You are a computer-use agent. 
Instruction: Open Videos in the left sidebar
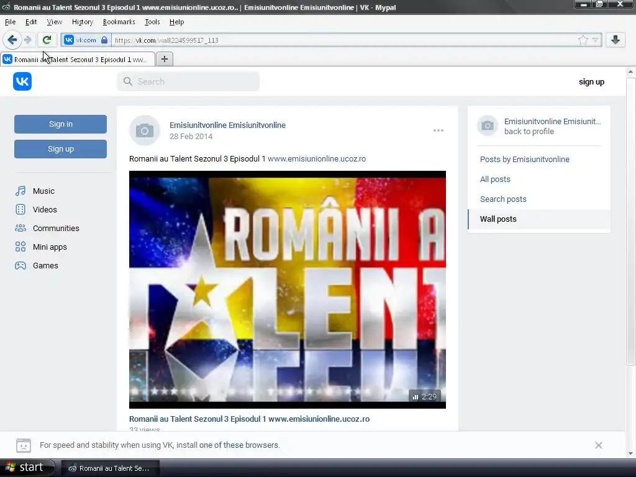pos(45,210)
